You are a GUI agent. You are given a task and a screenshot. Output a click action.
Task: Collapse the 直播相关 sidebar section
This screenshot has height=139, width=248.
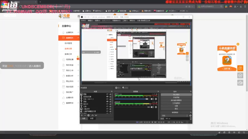tap(78, 38)
